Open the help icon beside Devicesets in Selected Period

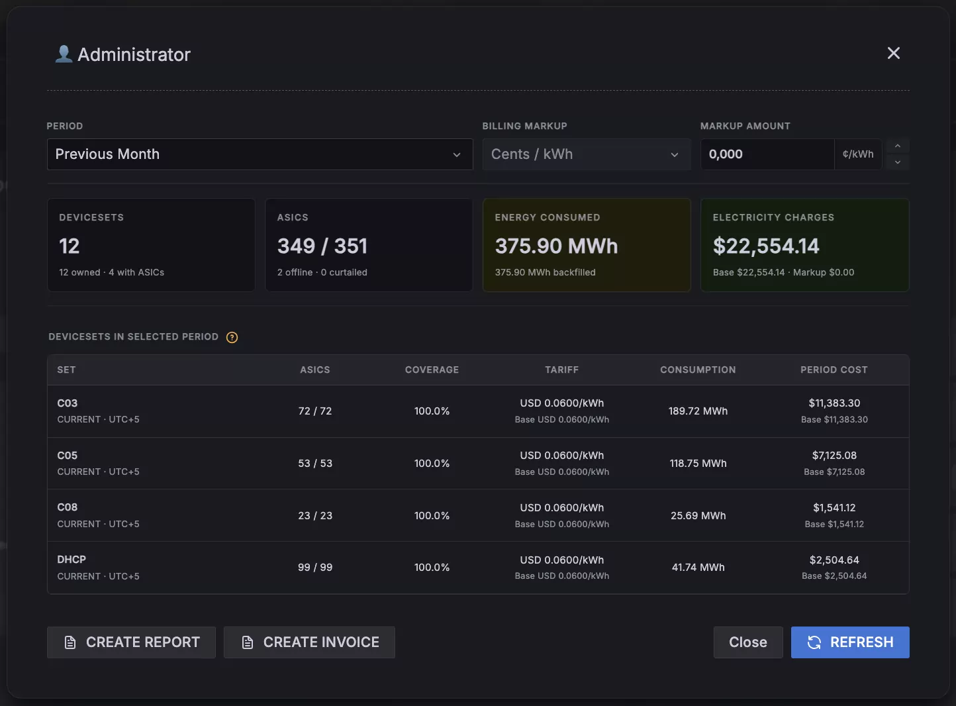(232, 337)
